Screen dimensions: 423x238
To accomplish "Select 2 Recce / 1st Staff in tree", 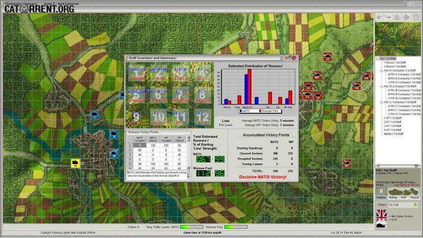I will (x=395, y=66).
